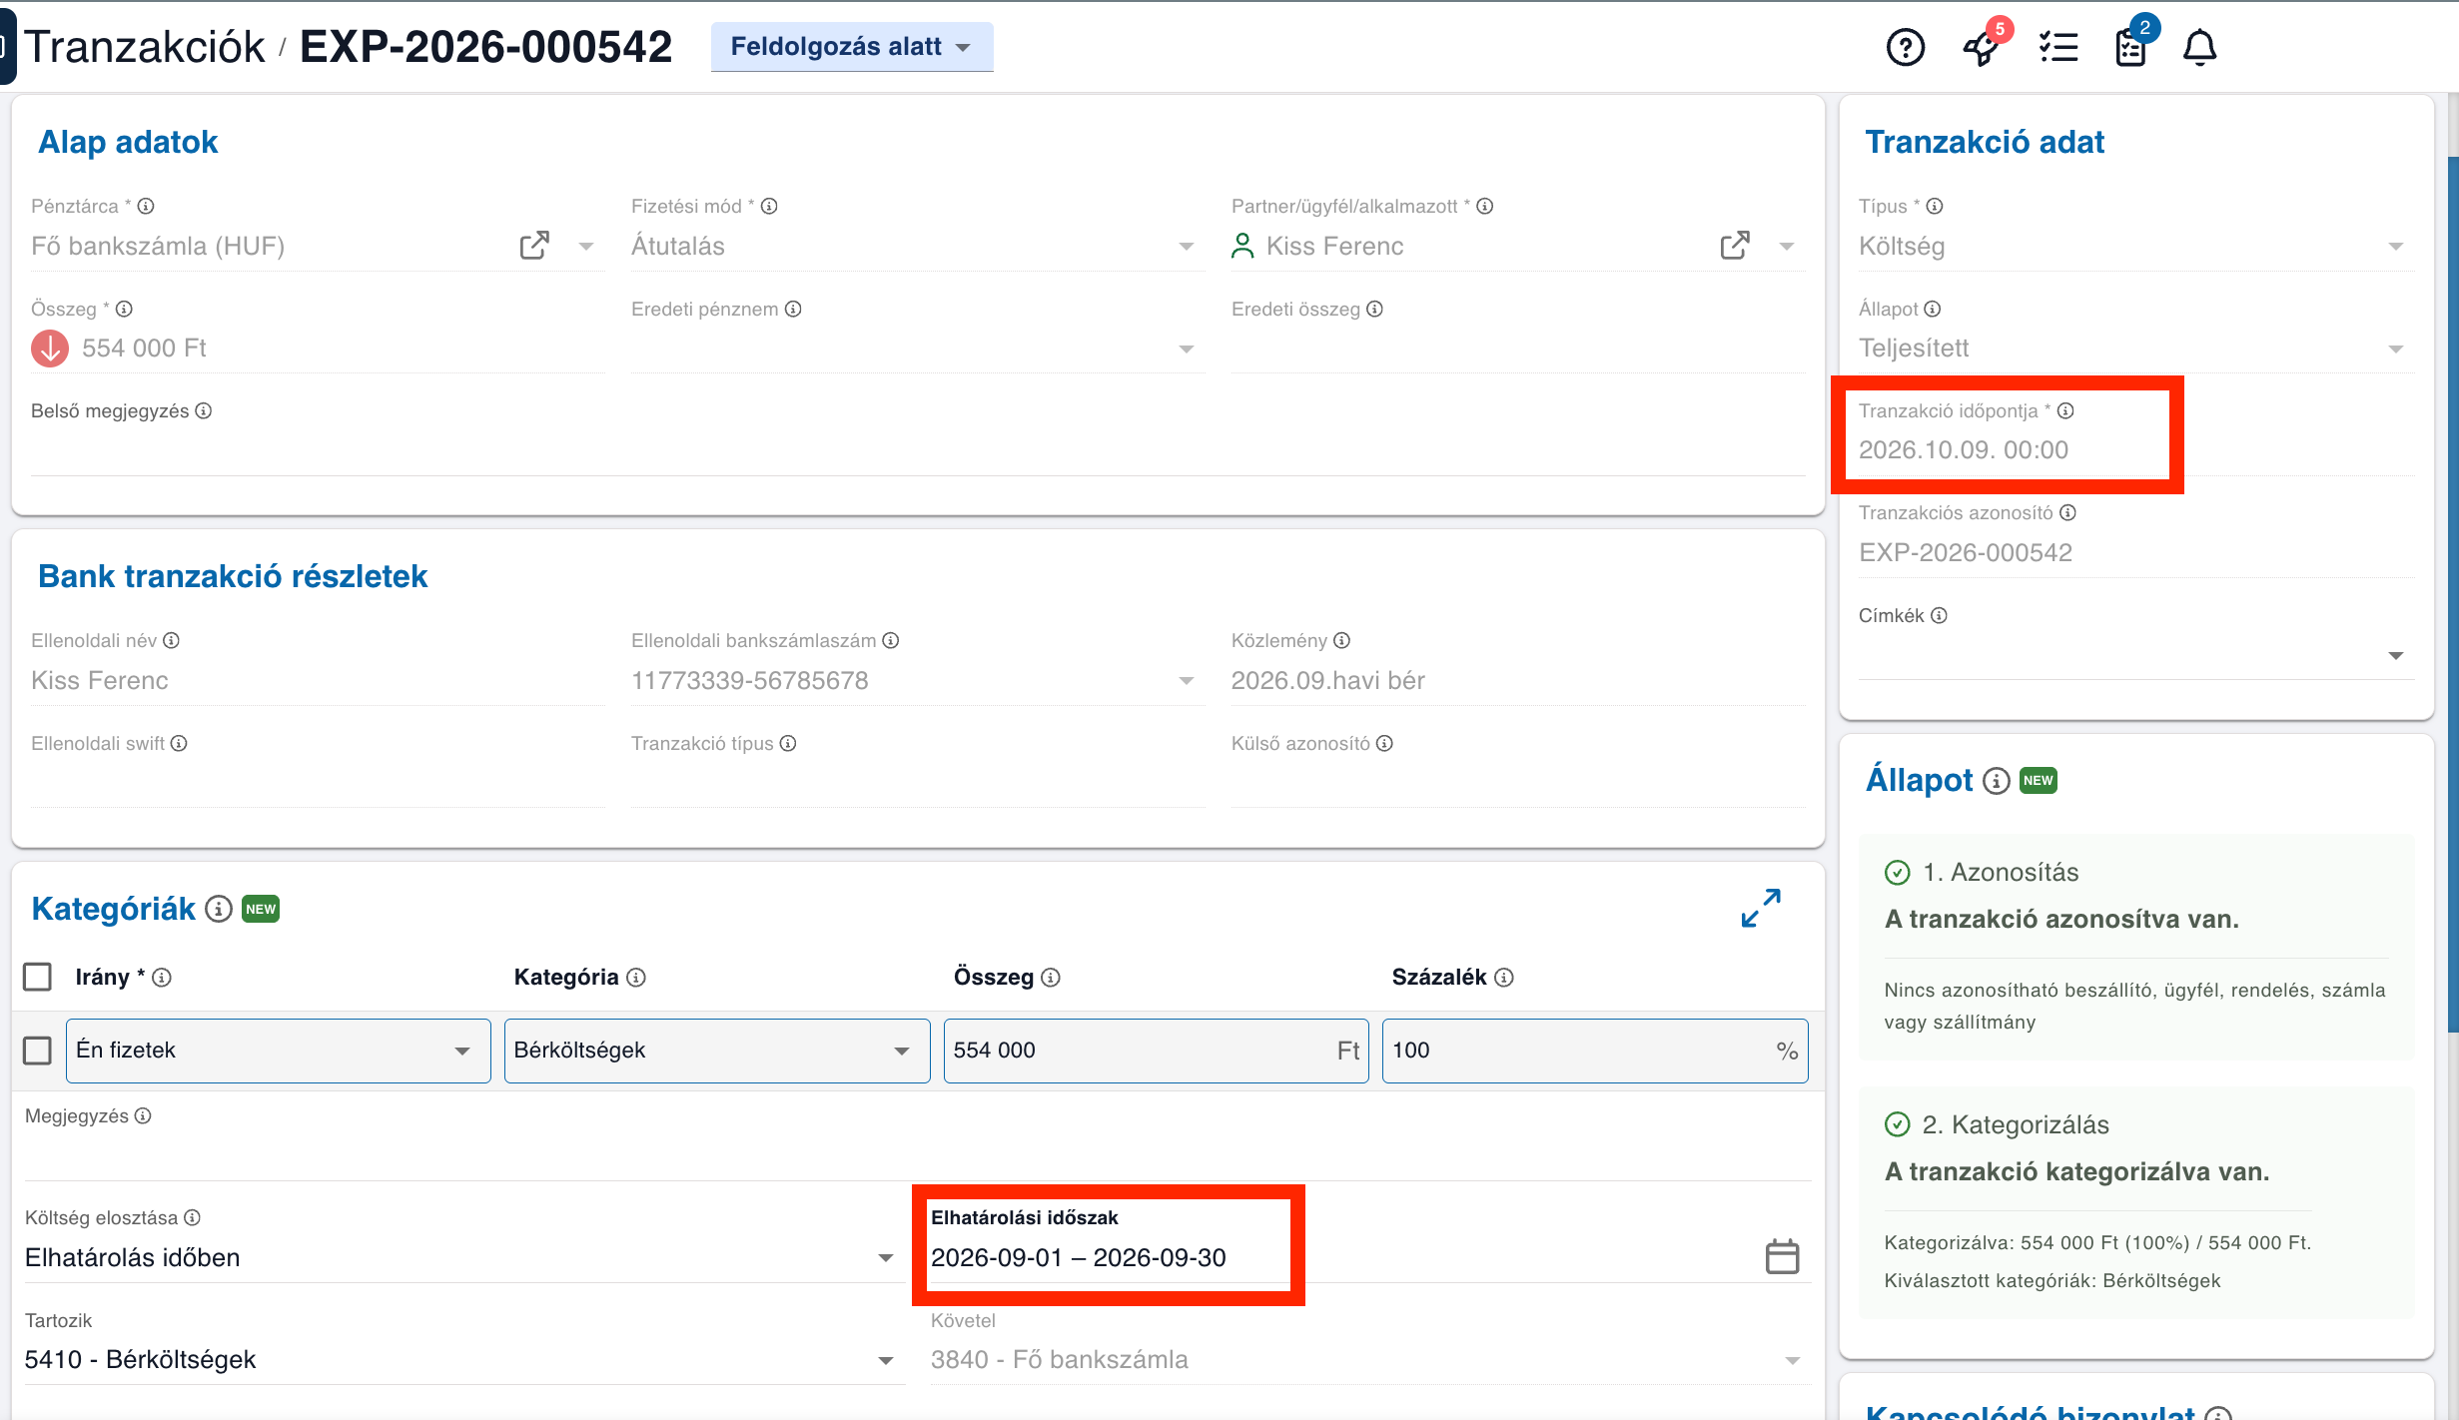Open the Állapot Teljesített dropdown
The image size is (2459, 1420).
(x=2135, y=349)
